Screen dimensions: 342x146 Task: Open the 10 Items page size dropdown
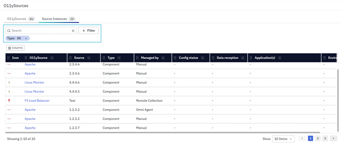pyautogui.click(x=283, y=139)
